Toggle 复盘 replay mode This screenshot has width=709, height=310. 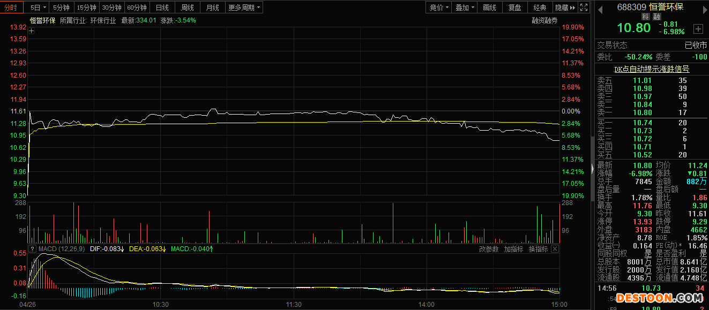(515, 7)
